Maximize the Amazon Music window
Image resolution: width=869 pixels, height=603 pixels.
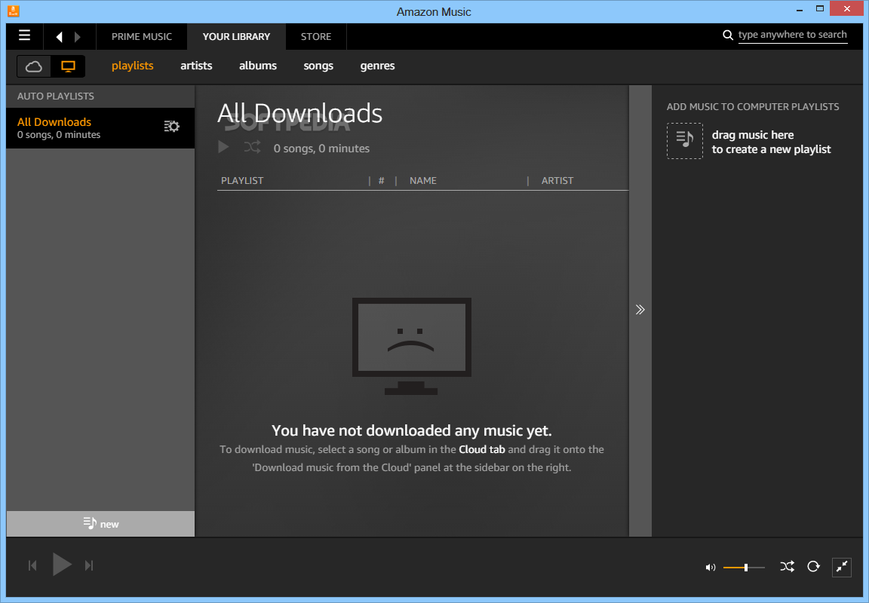(820, 8)
